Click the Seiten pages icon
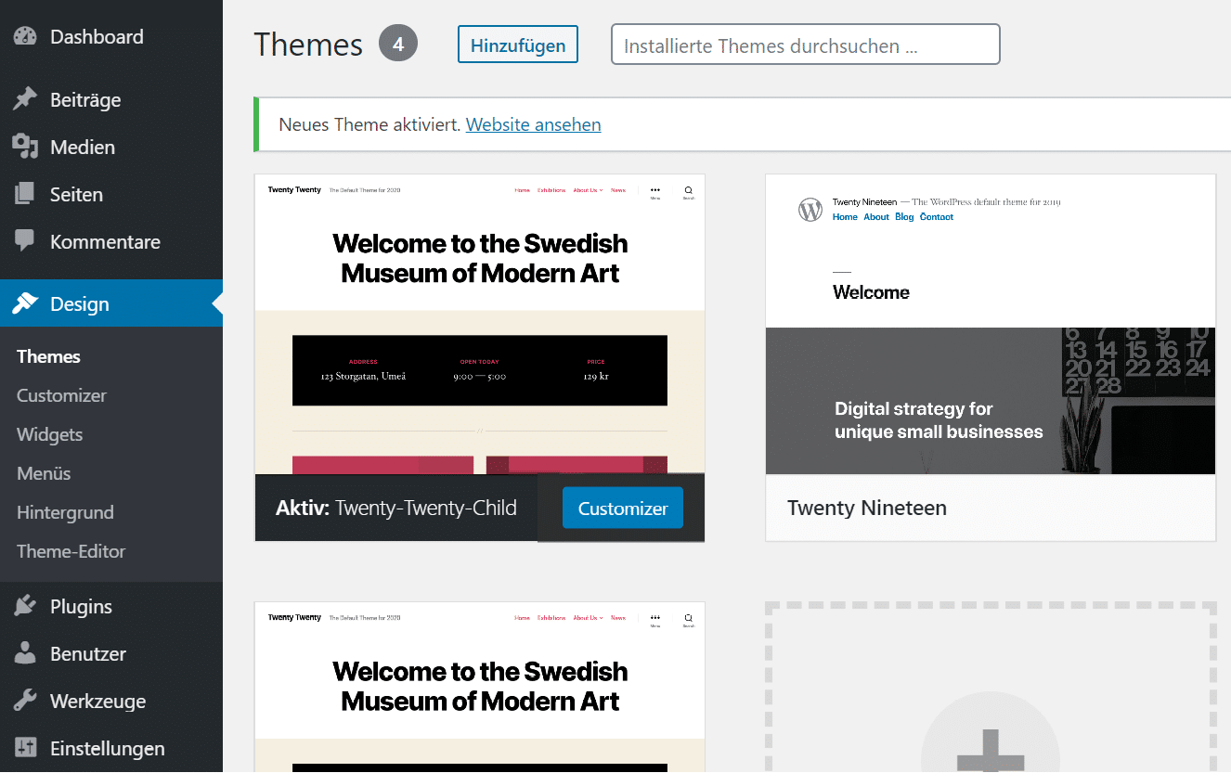Viewport: 1231px width, 773px height. (25, 194)
